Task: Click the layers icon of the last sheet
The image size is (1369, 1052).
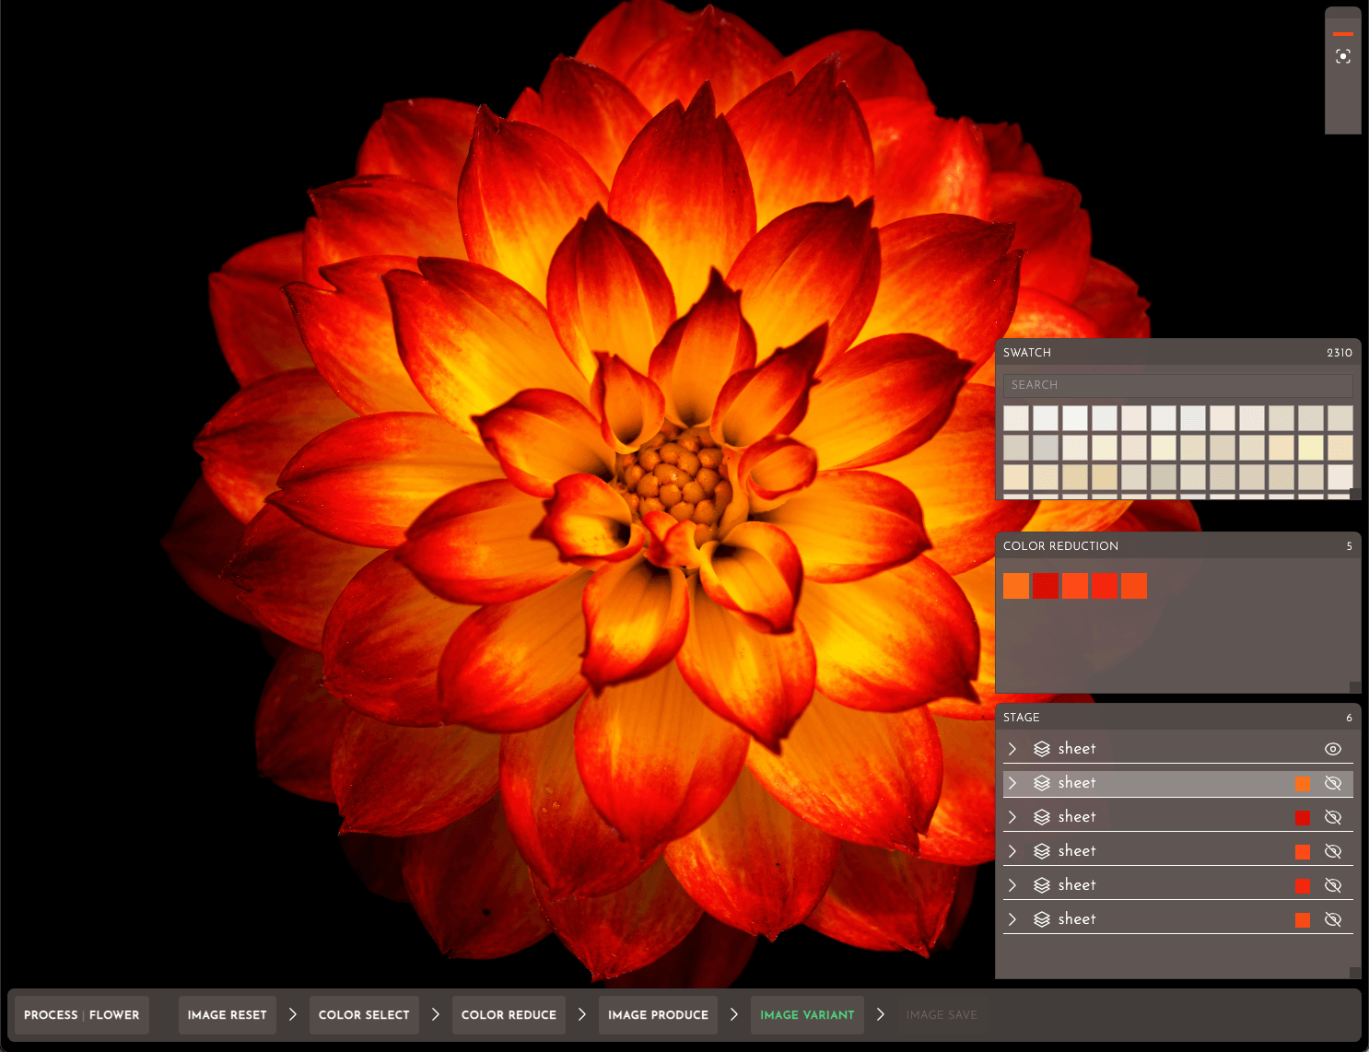Action: (x=1042, y=919)
